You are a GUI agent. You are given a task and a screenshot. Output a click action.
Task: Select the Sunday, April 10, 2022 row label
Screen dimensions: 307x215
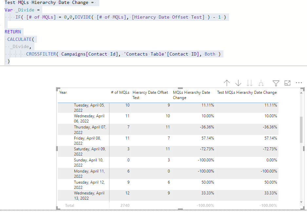pyautogui.click(x=88, y=162)
